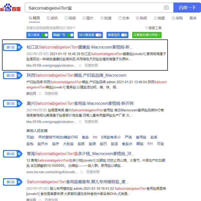The image size is (201, 201).
Task: Switch to 网页 tab
Action: tap(34, 18)
